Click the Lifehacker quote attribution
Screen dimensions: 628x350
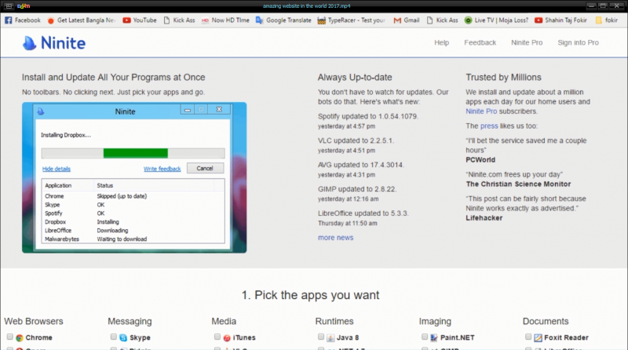click(484, 218)
